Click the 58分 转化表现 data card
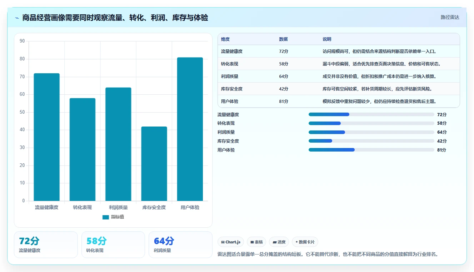This screenshot has height=272, width=474. [x=113, y=244]
